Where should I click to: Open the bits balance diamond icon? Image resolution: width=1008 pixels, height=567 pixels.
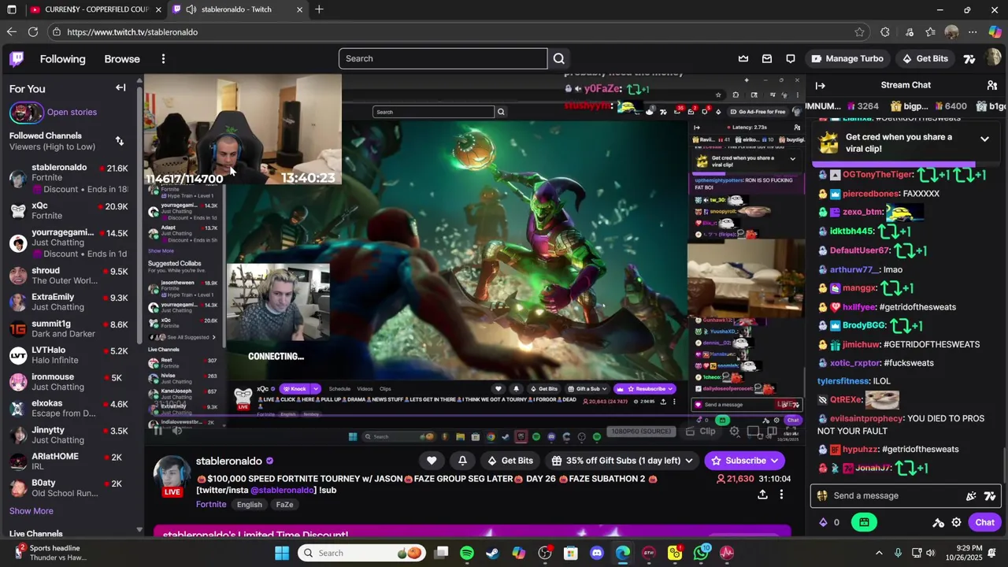(823, 522)
